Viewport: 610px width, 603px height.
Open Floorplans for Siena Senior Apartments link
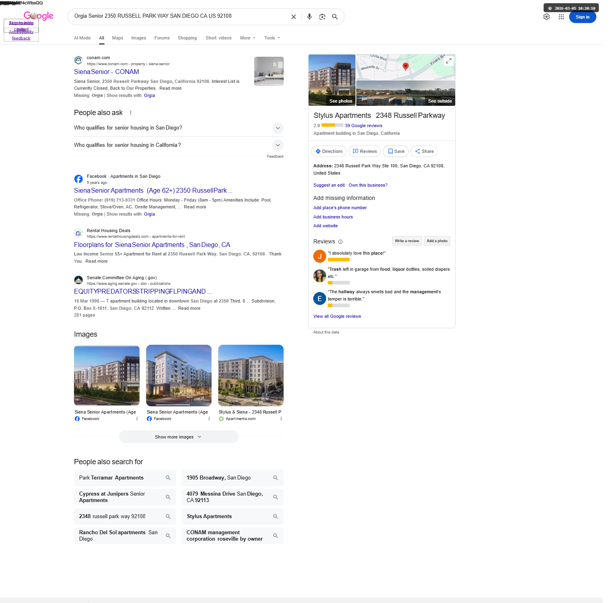click(152, 245)
